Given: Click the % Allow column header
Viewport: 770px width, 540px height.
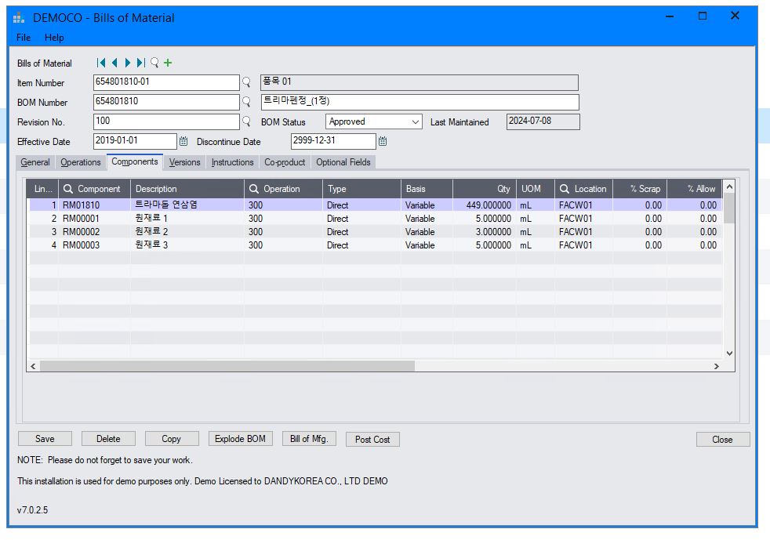Looking at the screenshot, I should click(x=695, y=189).
